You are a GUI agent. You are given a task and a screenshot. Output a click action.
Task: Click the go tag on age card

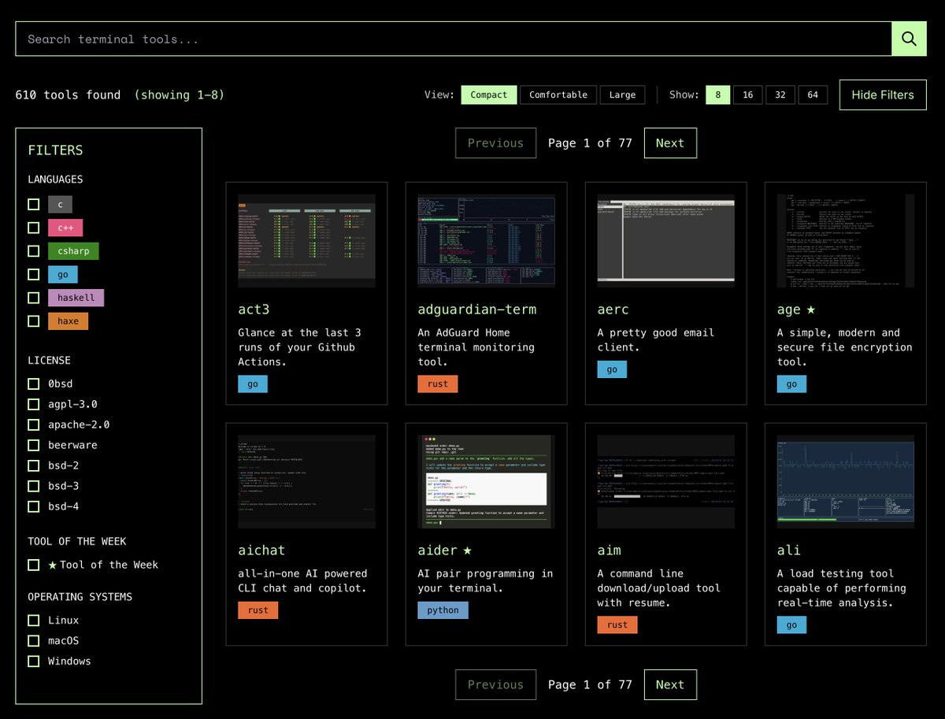791,384
